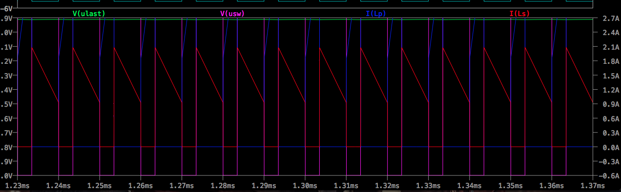Click the 1.32ms time axis label
The image size is (621, 192).
click(x=387, y=185)
